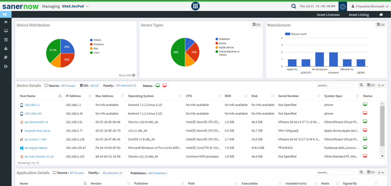This screenshot has height=186, width=391.
Task: Open the settings gear icon
Action: 343,6
